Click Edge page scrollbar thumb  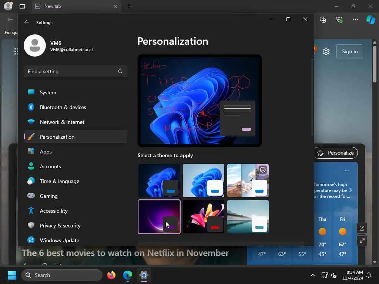click(x=375, y=64)
